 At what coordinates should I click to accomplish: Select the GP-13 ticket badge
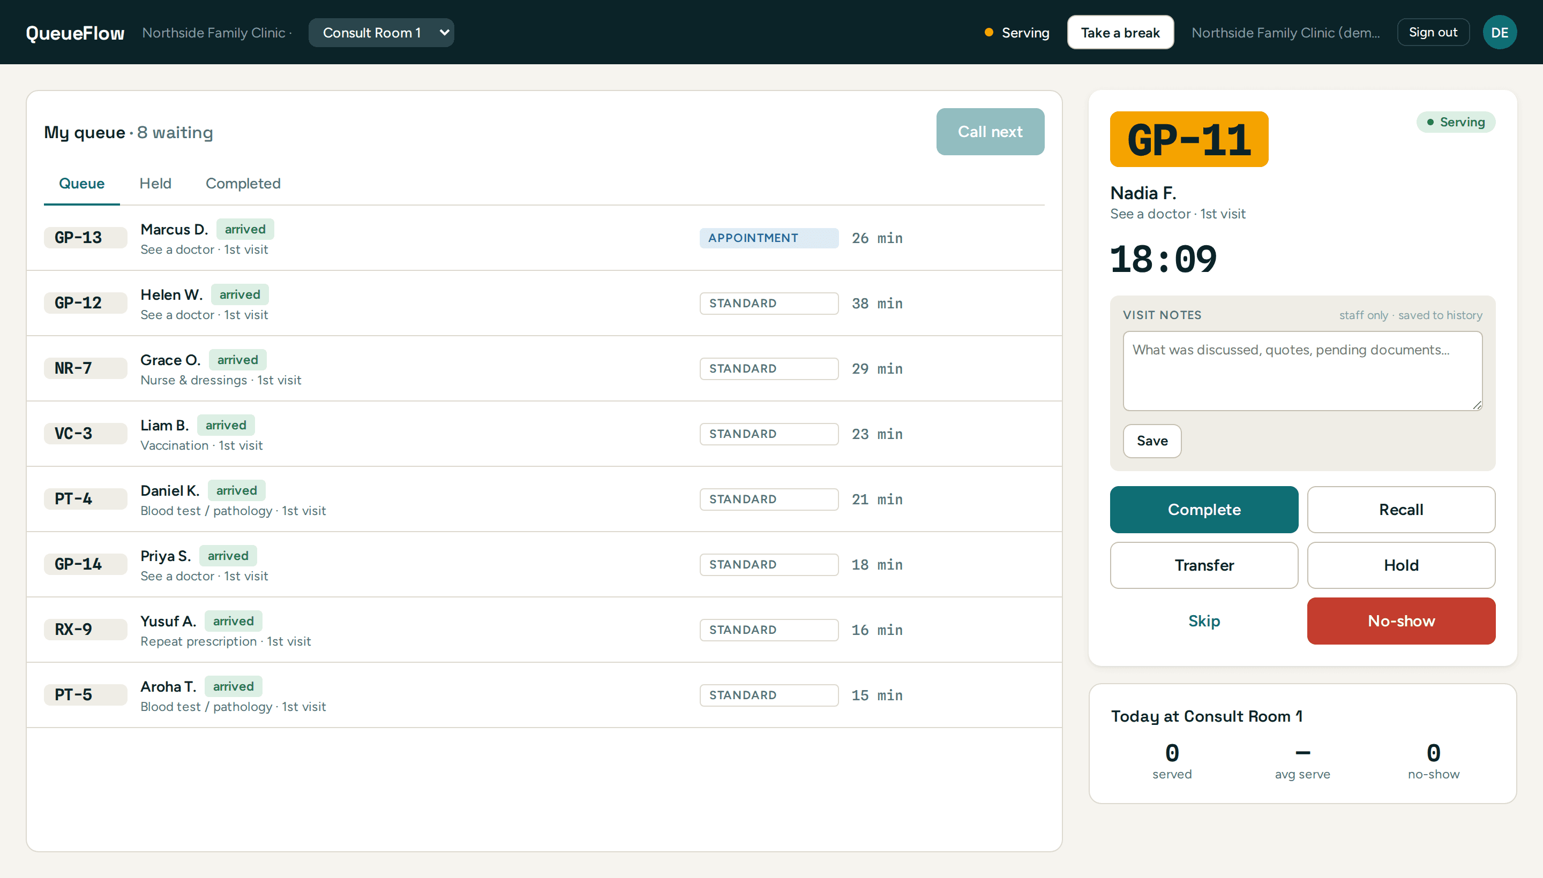pyautogui.click(x=85, y=238)
